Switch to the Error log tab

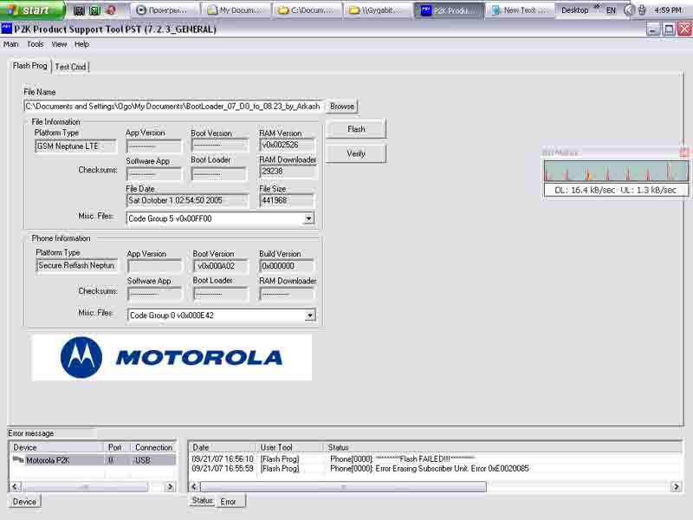coord(229,502)
